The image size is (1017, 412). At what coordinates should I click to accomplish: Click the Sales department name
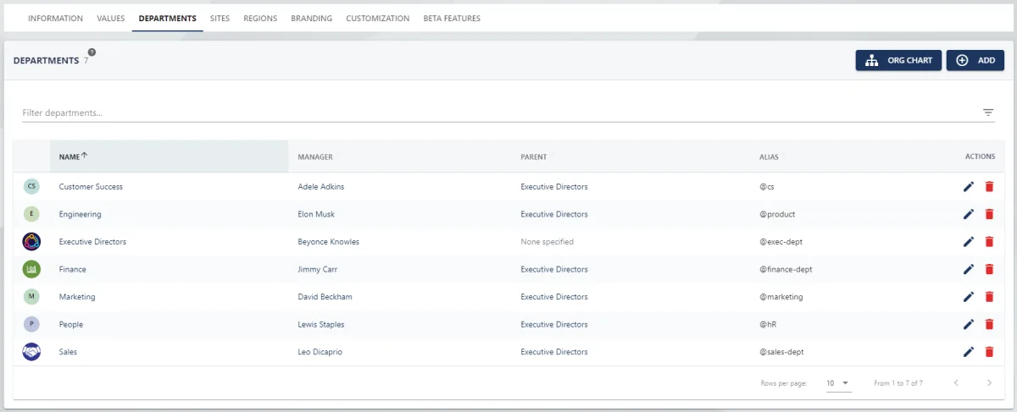[x=68, y=352]
